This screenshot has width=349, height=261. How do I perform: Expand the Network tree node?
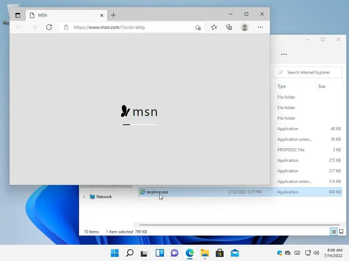[x=84, y=197]
